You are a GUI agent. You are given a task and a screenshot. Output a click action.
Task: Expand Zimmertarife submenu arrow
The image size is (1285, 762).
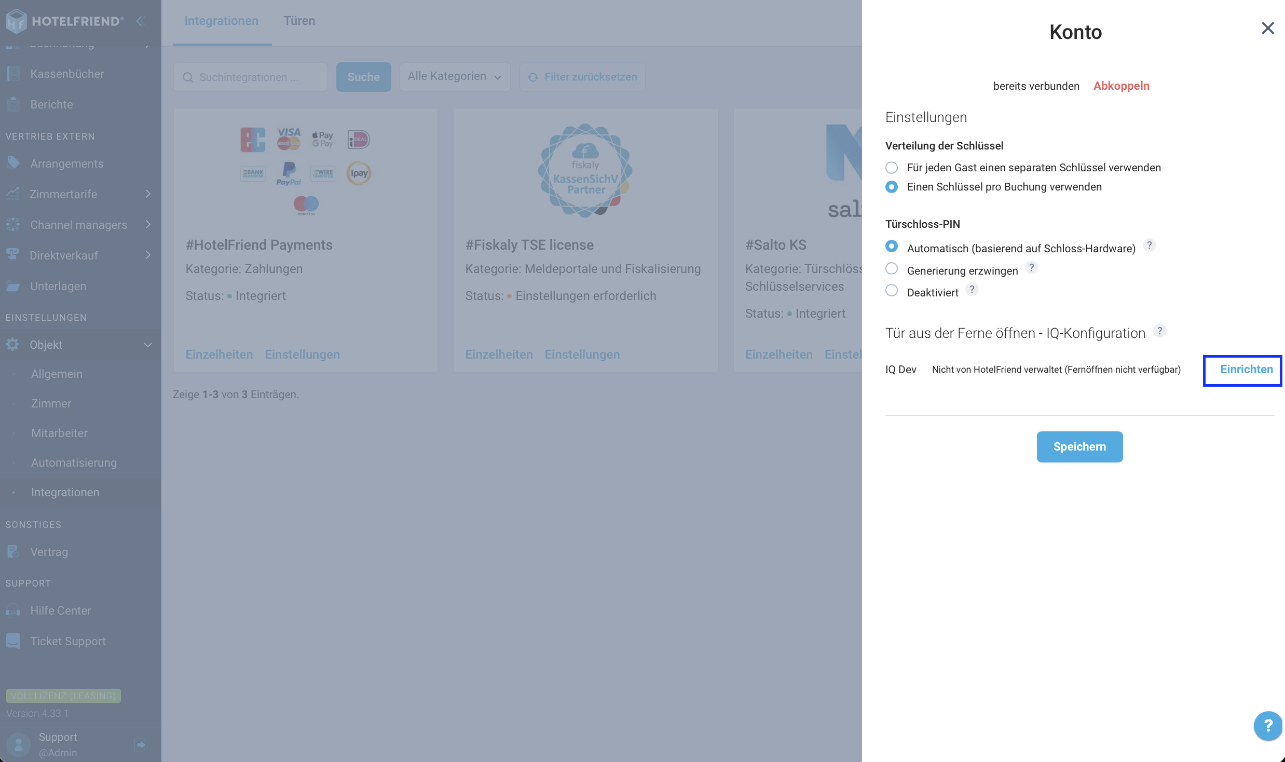[148, 194]
